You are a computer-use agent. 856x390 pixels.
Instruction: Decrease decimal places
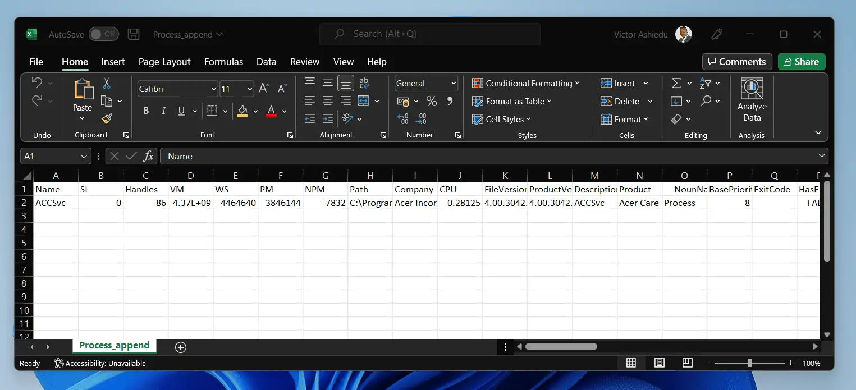421,119
